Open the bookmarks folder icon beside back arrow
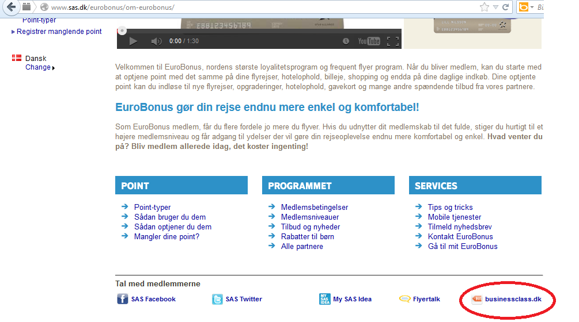Screen dimensions: 579x322 click(x=27, y=7)
